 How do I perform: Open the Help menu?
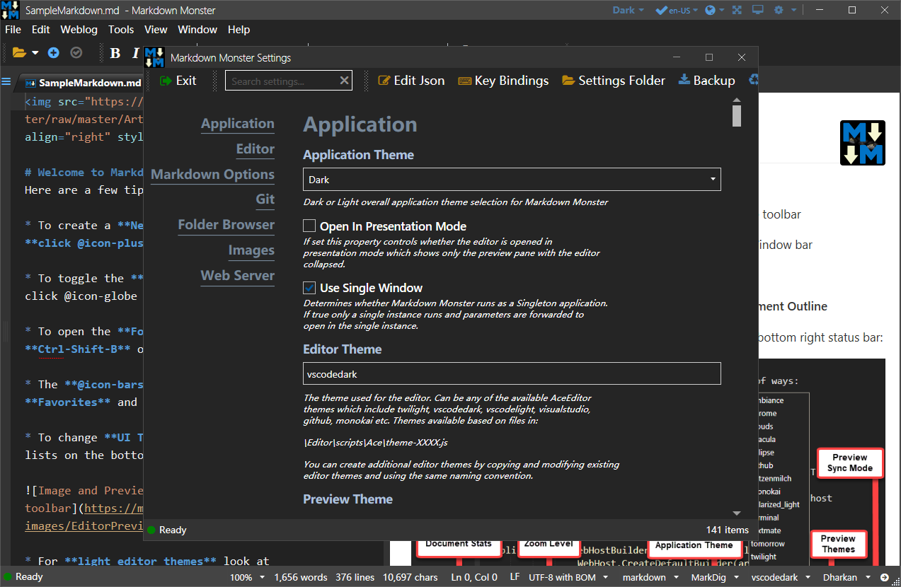click(239, 30)
